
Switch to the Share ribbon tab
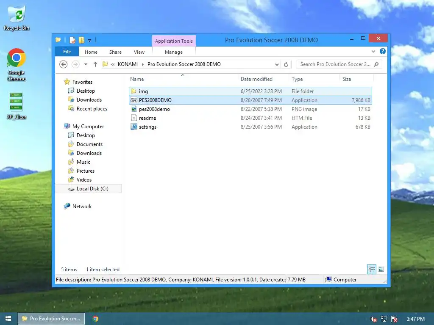coord(115,52)
